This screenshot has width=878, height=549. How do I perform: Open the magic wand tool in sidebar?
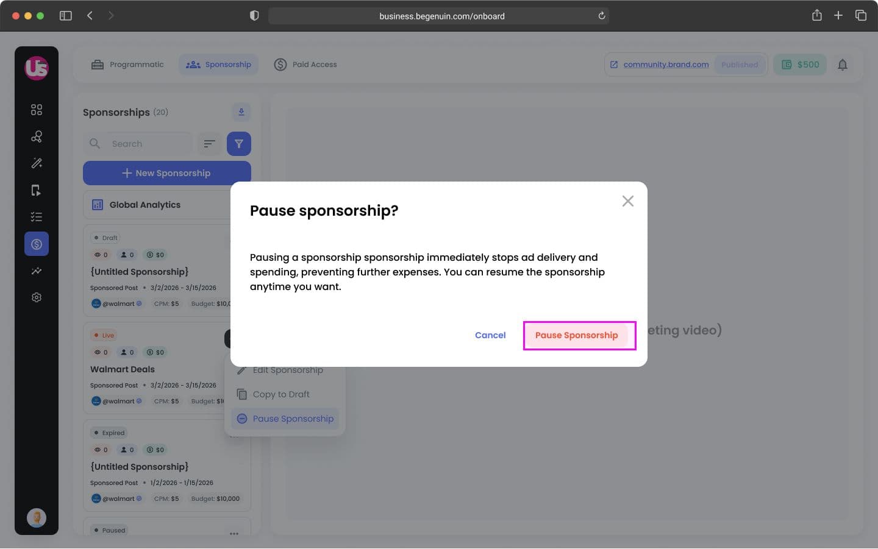coord(37,163)
